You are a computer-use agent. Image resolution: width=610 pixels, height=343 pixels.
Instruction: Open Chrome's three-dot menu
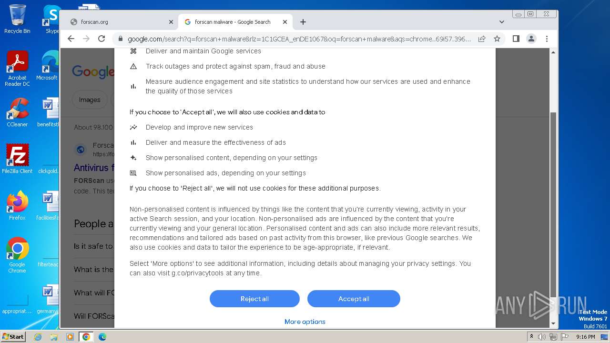[x=547, y=39]
